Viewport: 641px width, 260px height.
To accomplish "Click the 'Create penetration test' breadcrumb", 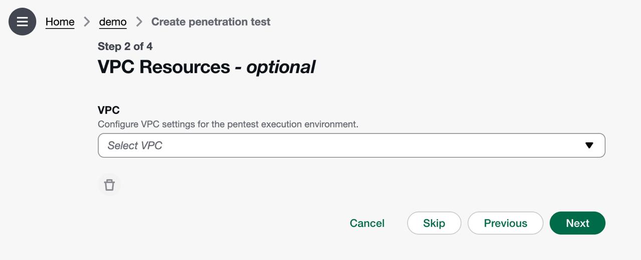I will pos(210,21).
